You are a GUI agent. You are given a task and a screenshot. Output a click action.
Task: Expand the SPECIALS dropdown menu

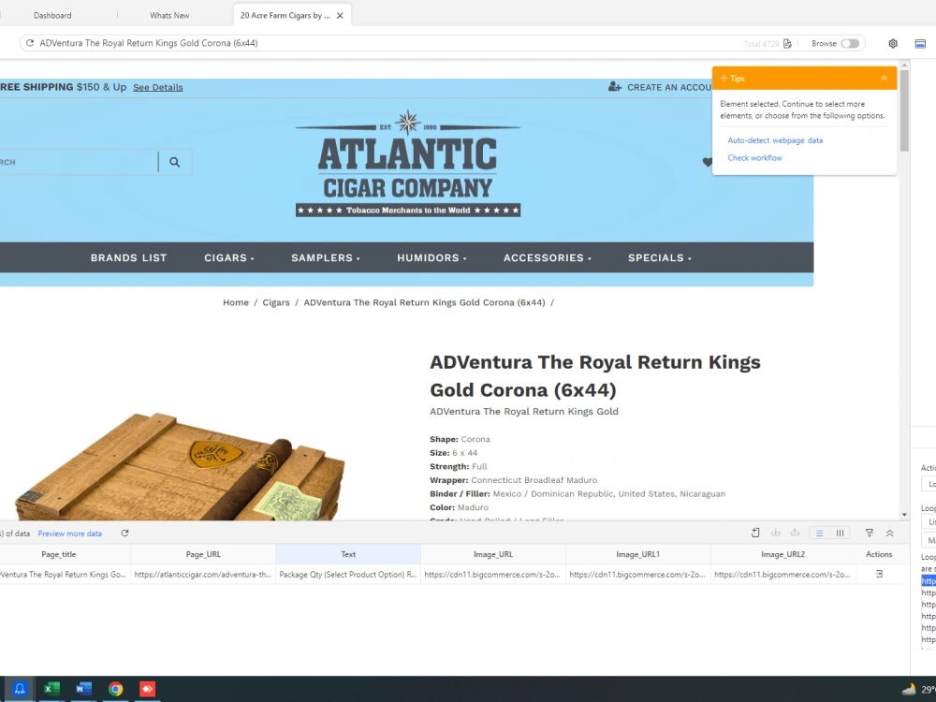(660, 258)
